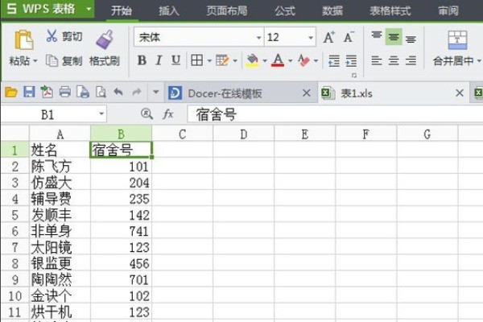Close the 表1.xls tab
The height and width of the screenshot is (322, 483).
pyautogui.click(x=460, y=93)
